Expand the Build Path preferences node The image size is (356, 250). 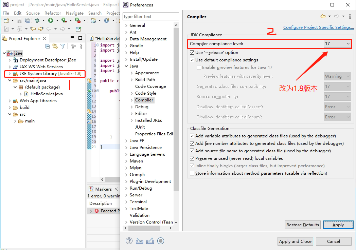(132, 80)
